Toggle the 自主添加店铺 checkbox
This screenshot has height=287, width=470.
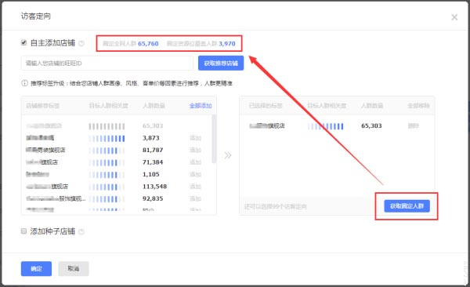(23, 42)
